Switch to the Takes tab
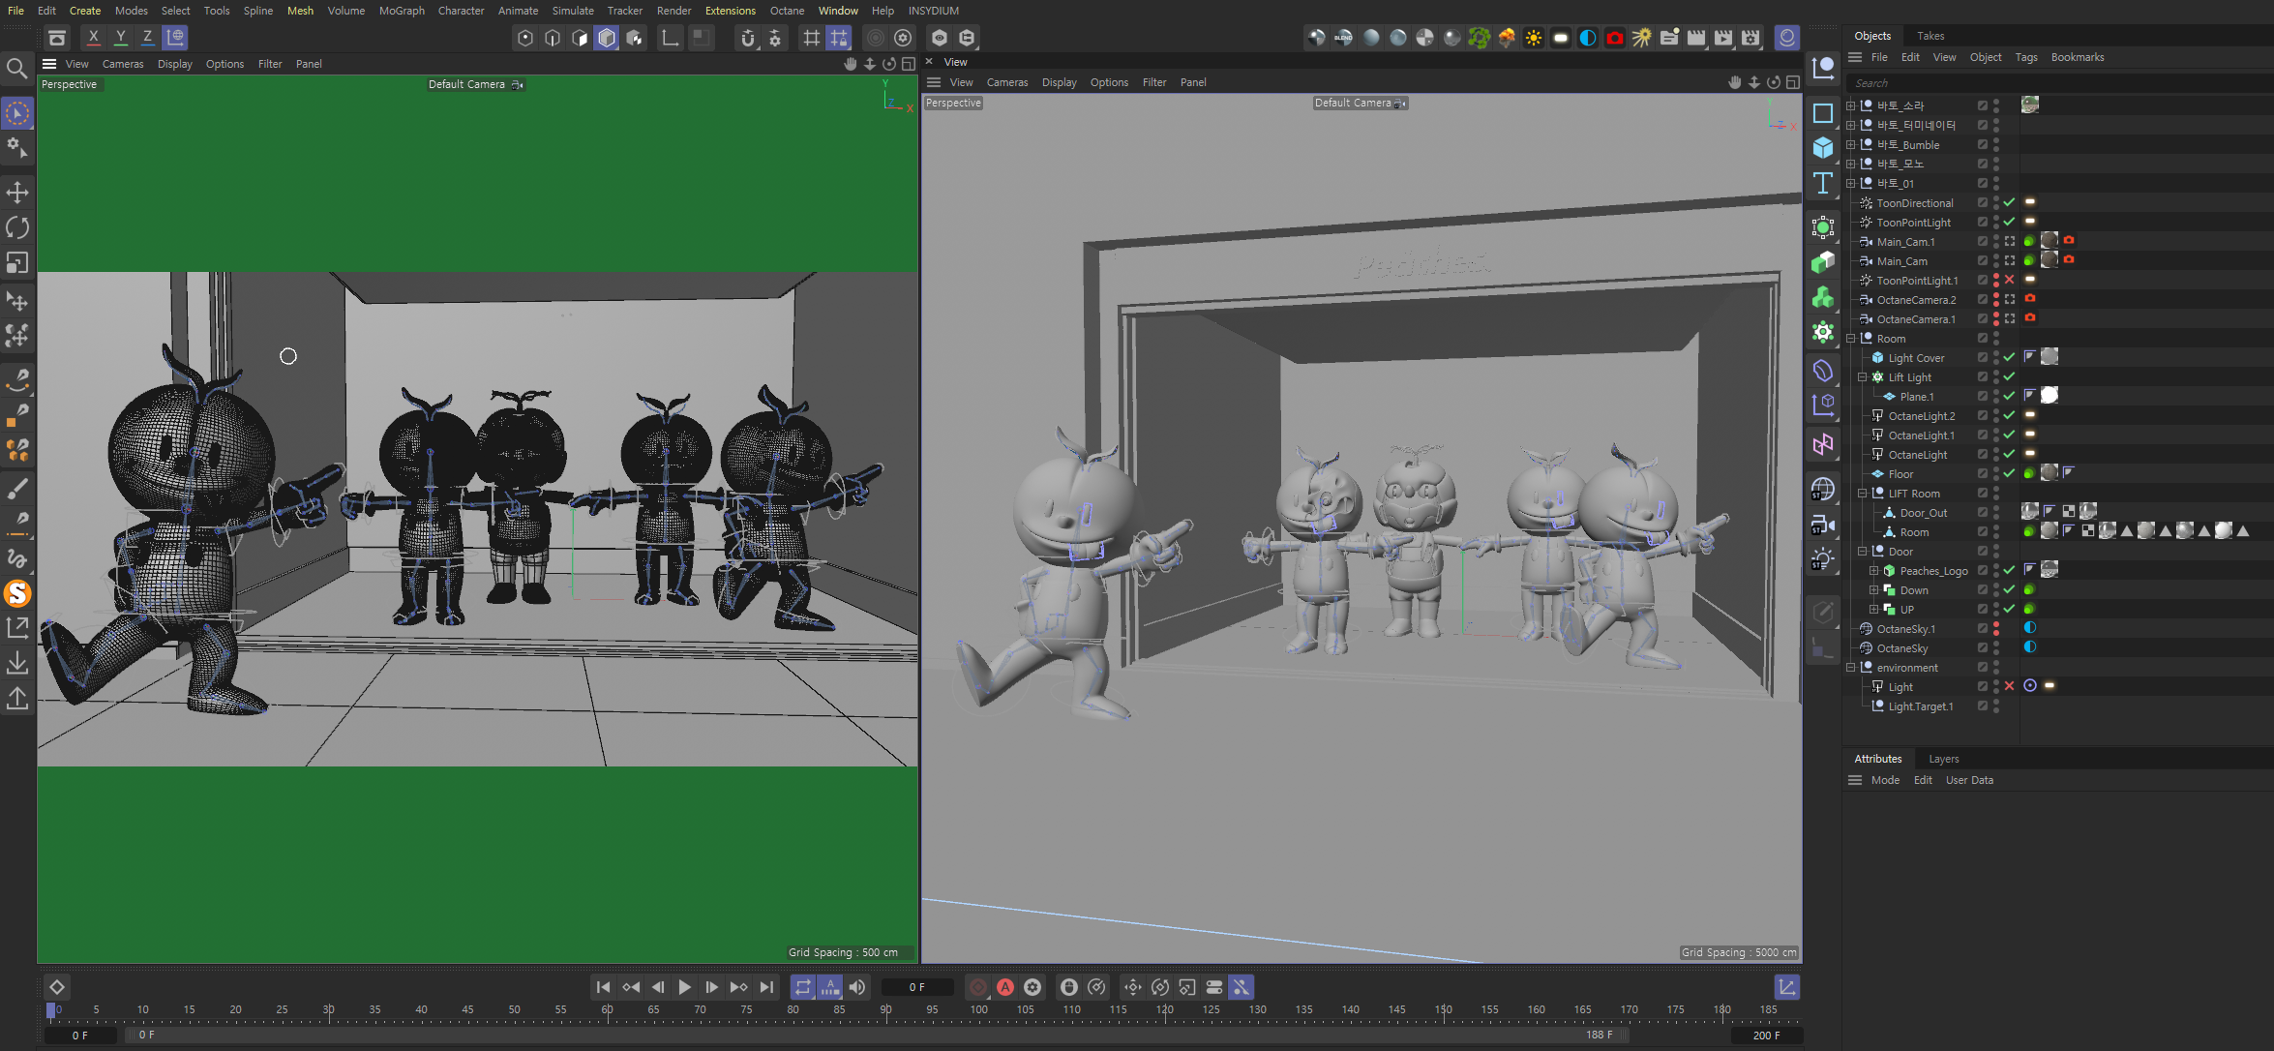 [x=1930, y=35]
